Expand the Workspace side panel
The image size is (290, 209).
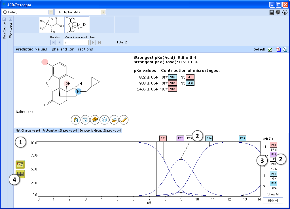tap(10, 19)
